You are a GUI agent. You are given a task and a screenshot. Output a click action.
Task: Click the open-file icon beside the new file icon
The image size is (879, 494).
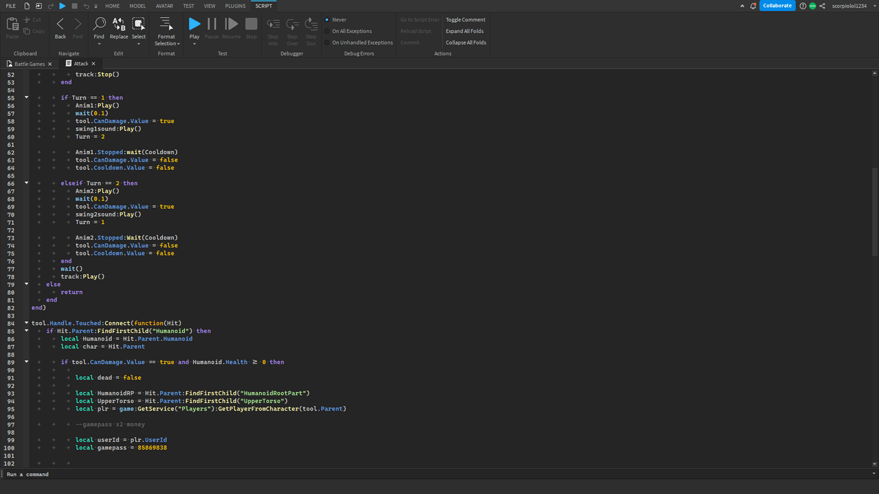(39, 6)
